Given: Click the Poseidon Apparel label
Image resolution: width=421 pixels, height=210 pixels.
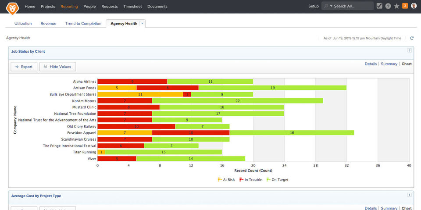Looking at the screenshot, I should click(82, 133).
